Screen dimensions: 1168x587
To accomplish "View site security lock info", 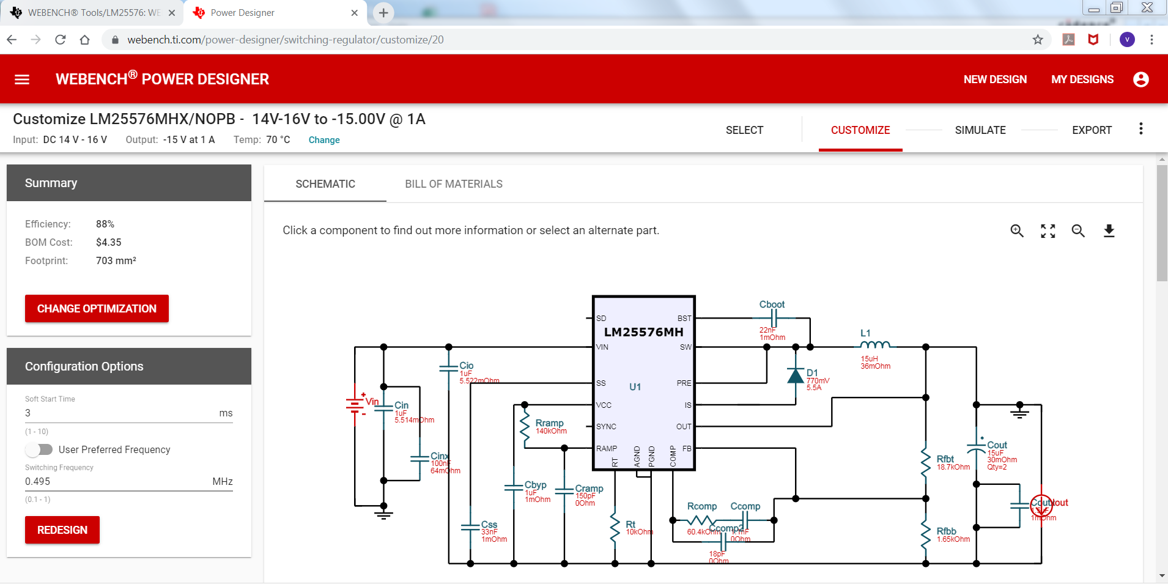I will (114, 40).
